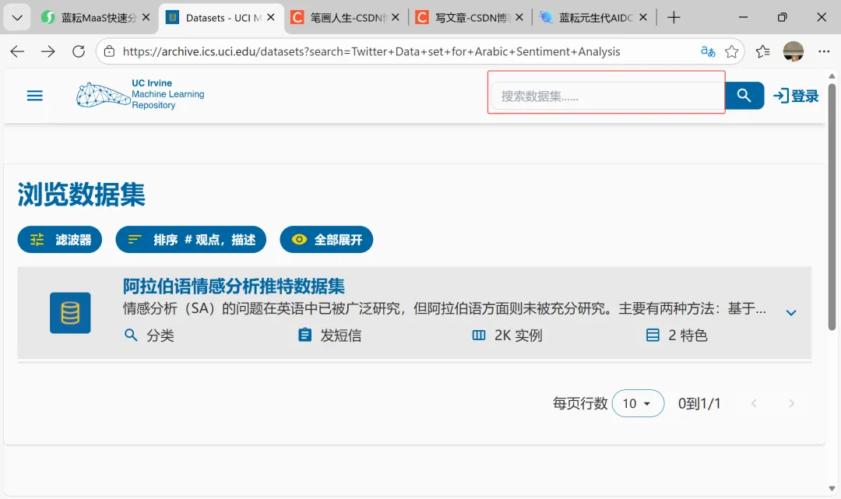Expand the dataset row chevron
This screenshot has width=841, height=499.
[x=791, y=312]
